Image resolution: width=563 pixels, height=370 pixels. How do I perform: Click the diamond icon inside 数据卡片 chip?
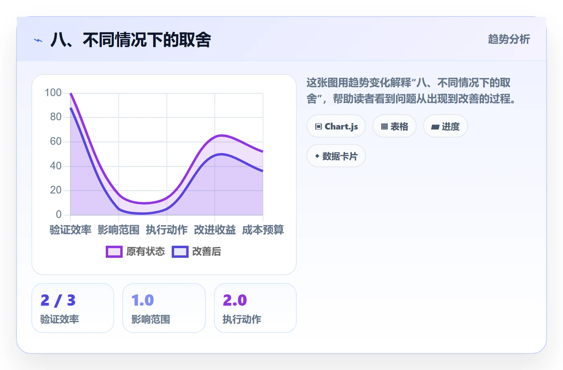(x=317, y=156)
